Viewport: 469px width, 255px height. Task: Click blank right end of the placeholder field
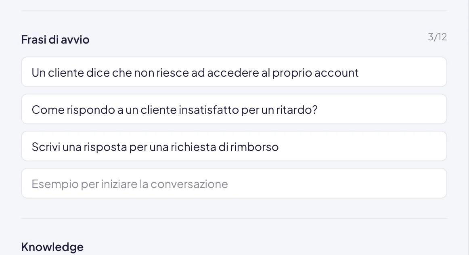338,183
